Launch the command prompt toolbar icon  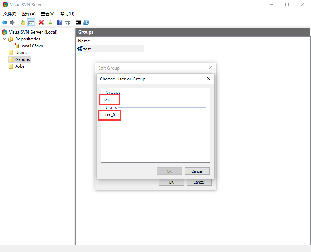pyautogui.click(x=78, y=22)
